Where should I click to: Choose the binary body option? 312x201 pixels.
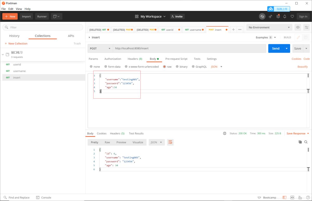177,67
